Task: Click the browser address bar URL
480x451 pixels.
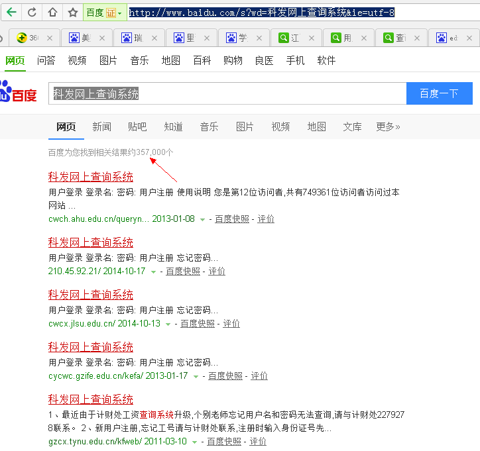Action: coord(261,13)
